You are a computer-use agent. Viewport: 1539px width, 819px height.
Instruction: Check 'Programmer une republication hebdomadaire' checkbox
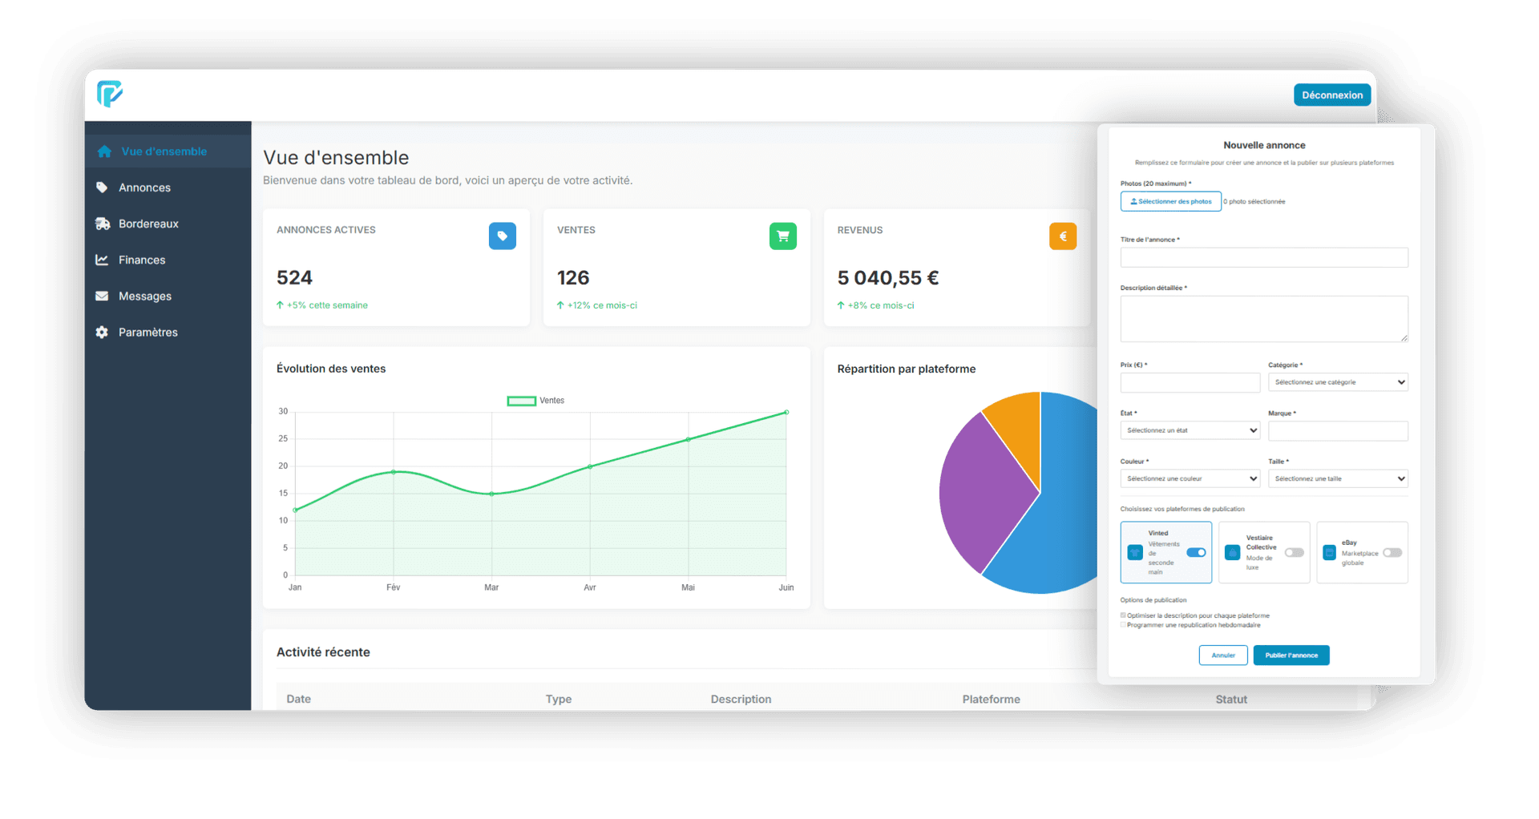pyautogui.click(x=1123, y=625)
